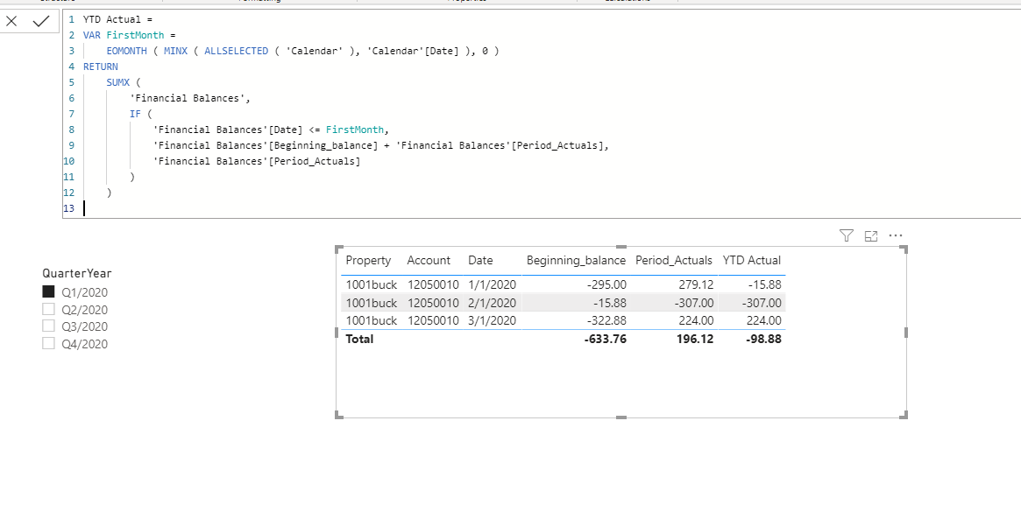Grab the table visual's bottom-middle resize handle
The width and height of the screenshot is (1021, 505).
point(621,417)
